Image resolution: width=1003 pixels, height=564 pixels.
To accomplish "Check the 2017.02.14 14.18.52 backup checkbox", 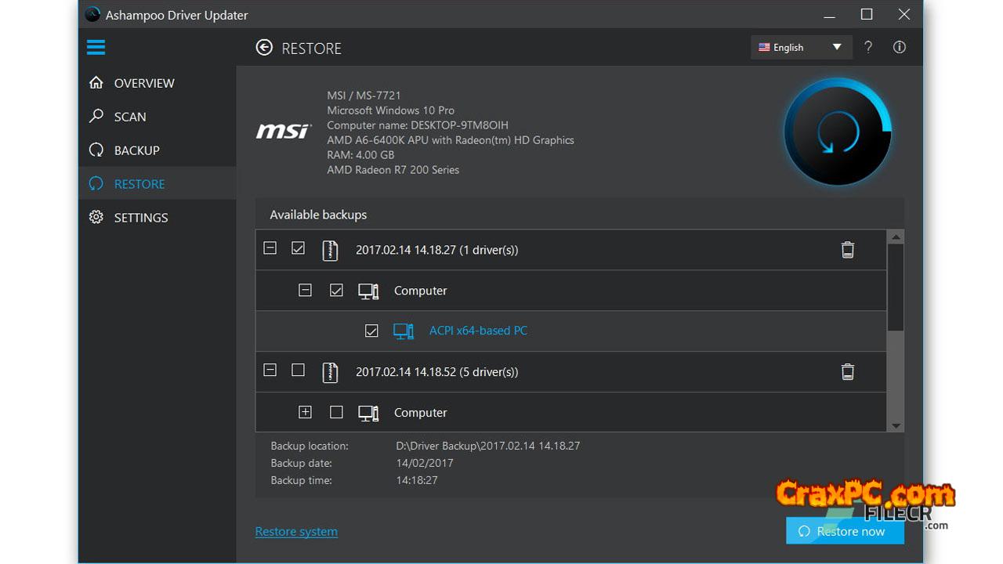I will coord(298,371).
